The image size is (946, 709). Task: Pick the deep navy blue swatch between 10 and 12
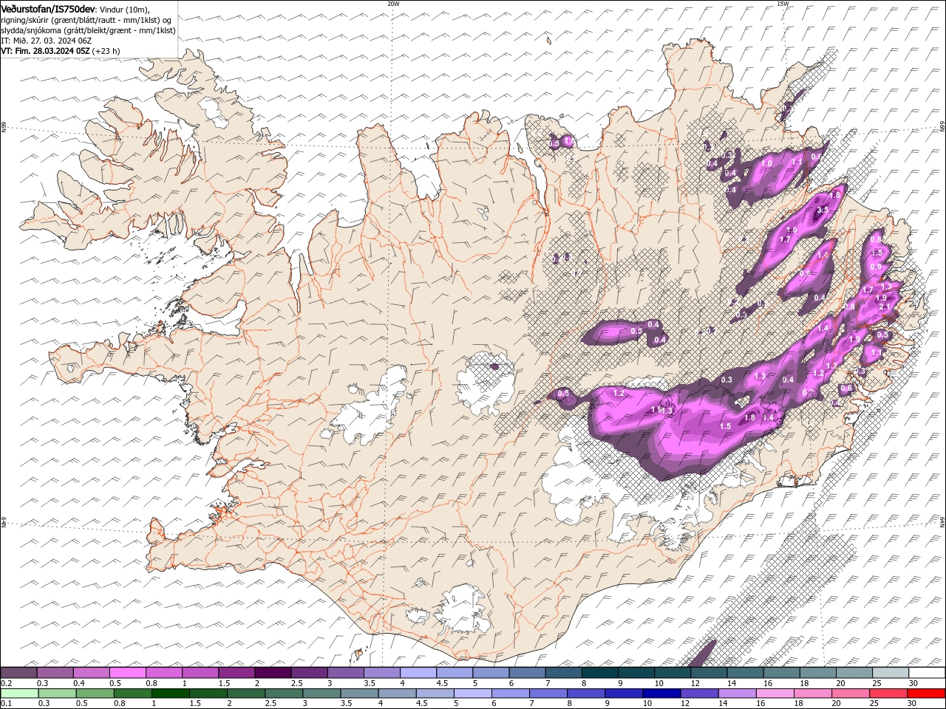661,693
